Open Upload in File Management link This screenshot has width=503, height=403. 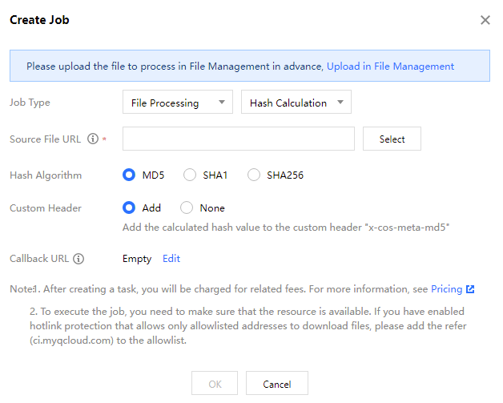point(390,66)
